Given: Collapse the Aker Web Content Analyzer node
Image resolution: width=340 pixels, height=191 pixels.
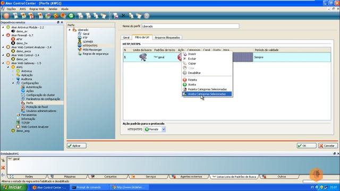Looking at the screenshot, I should (x=3, y=47).
